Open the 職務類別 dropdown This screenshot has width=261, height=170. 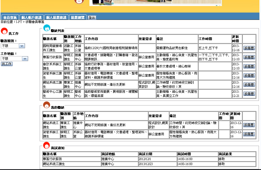coord(13,46)
